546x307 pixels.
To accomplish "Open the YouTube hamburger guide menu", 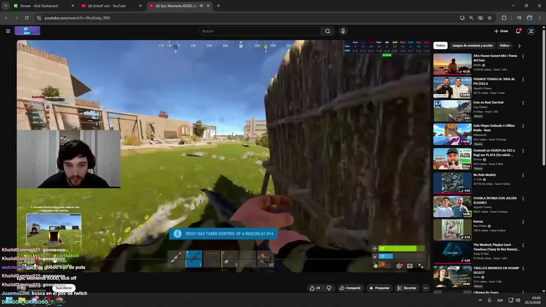I will click(8, 31).
